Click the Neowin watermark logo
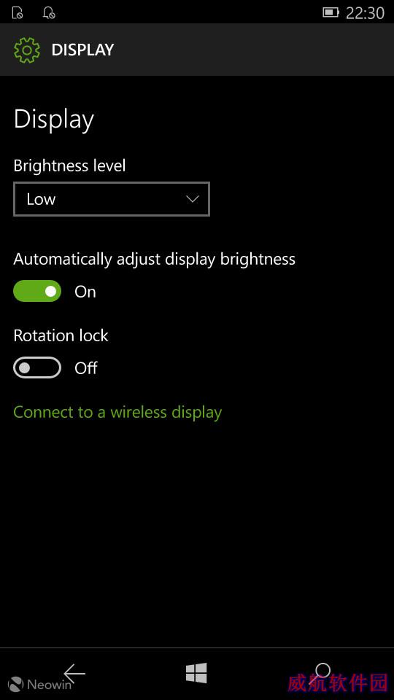Screen dimensions: 394x700 pos(39,684)
